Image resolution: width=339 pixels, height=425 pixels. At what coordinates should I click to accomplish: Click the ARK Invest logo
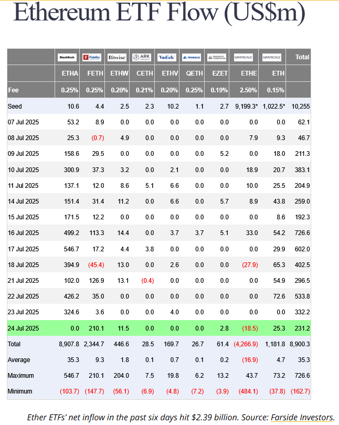(x=142, y=57)
